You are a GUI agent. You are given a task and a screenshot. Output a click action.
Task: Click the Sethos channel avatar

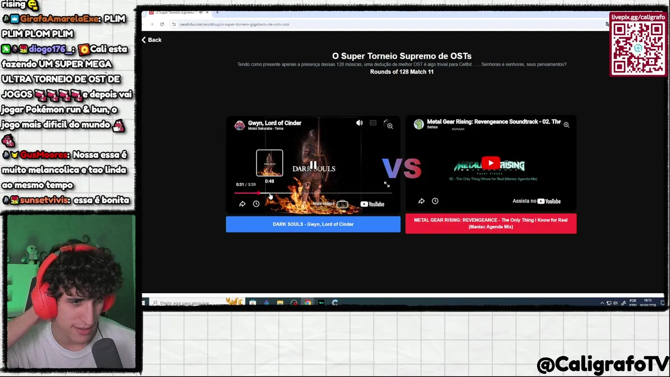[x=419, y=124]
